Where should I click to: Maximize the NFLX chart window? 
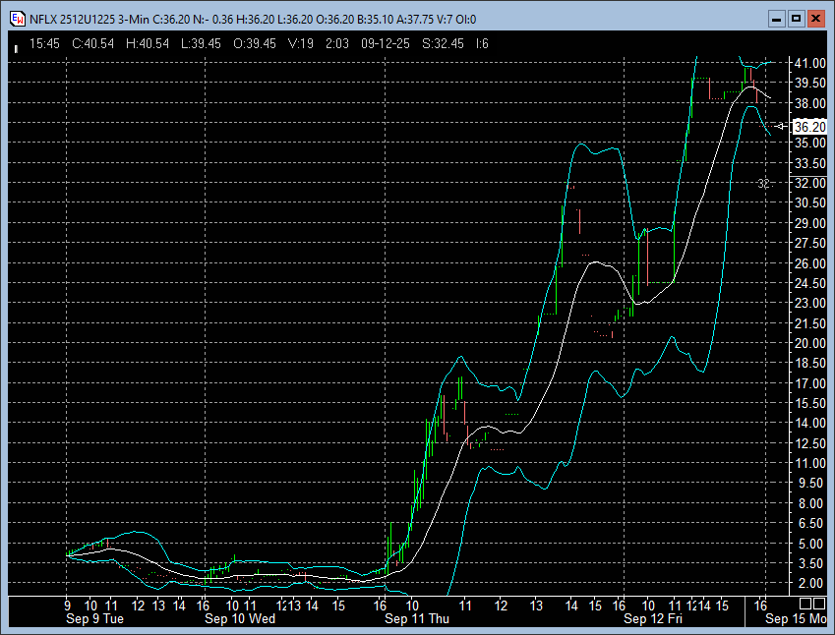[x=796, y=19]
